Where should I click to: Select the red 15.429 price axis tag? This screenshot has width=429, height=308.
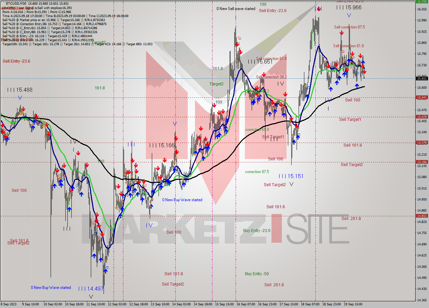click(421, 117)
